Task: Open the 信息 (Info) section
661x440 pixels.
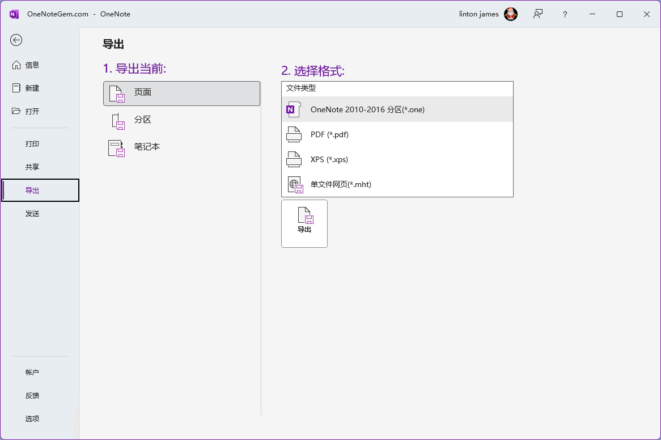Action: (32, 65)
